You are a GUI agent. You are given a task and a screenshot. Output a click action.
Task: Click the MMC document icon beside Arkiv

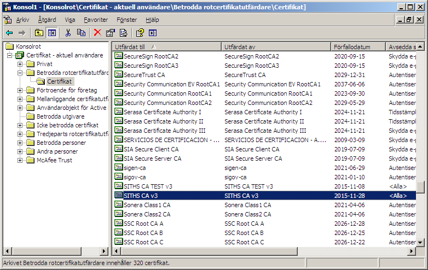(x=8, y=20)
